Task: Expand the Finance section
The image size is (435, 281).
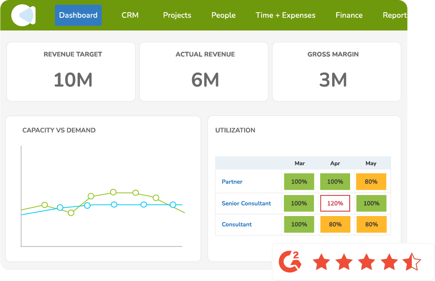Action: (349, 15)
